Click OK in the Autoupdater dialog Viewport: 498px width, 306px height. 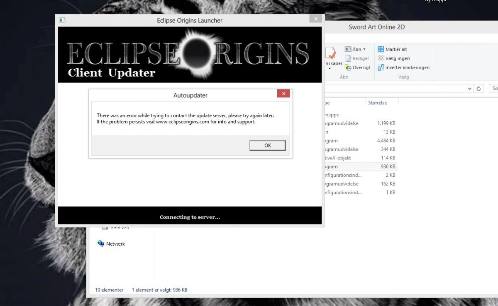[x=267, y=145]
